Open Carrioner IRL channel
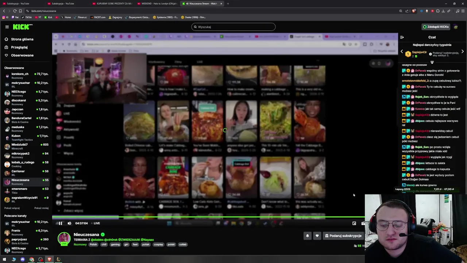The width and height of the screenshot is (467, 263). pyautogui.click(x=26, y=173)
